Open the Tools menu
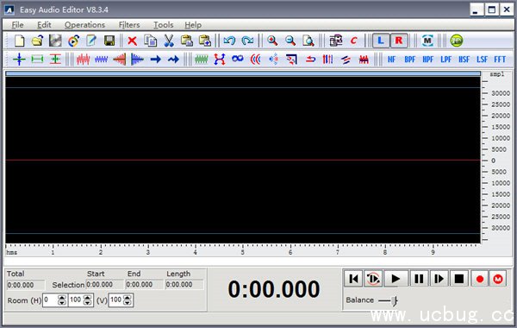Image resolution: width=517 pixels, height=328 pixels. [163, 25]
